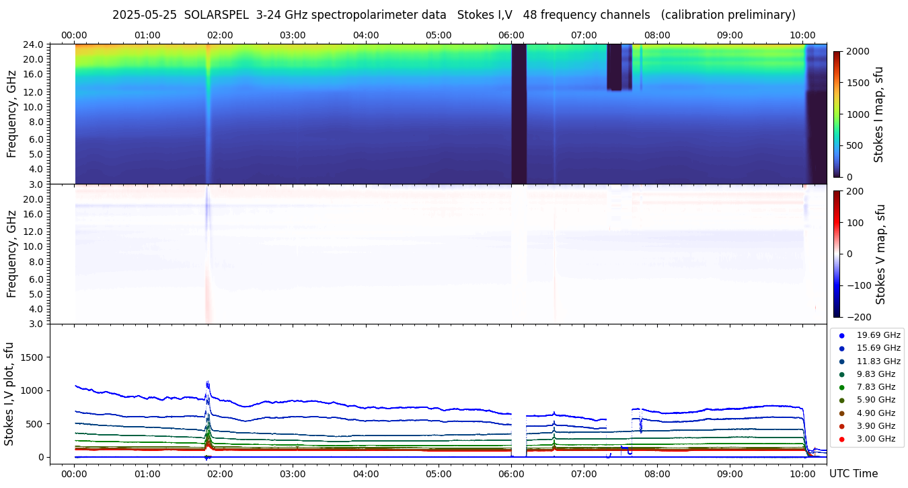Select the 03:00 tick label on the top axis

293,35
